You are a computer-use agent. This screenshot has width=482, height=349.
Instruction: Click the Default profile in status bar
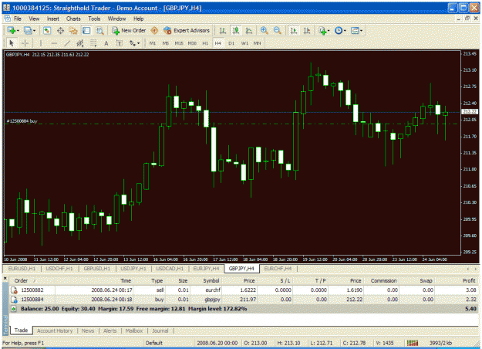point(154,343)
